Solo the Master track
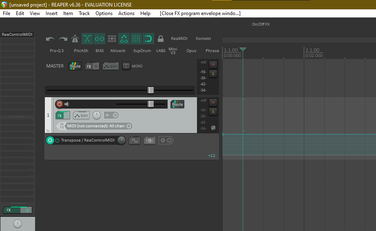 point(213,74)
